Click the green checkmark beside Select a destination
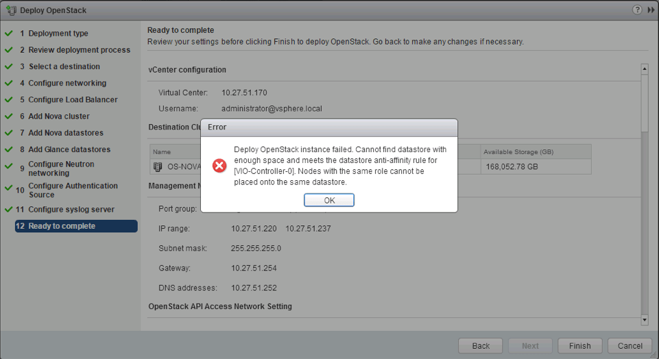 click(8, 66)
